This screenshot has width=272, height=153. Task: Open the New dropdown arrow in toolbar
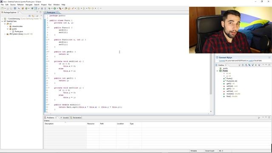pos(5,8)
